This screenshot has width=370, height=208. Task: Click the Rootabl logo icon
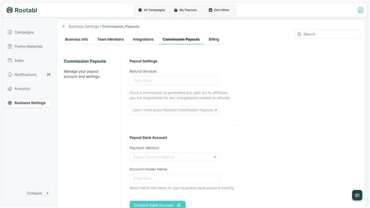point(10,10)
